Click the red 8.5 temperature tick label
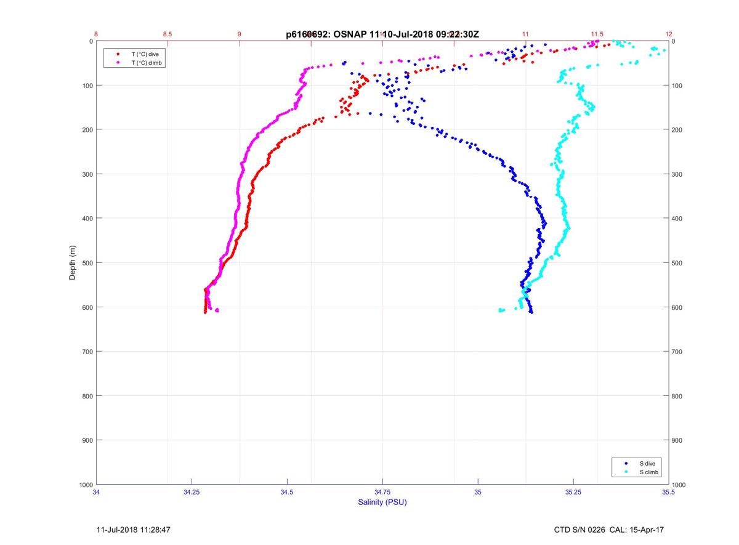The width and height of the screenshot is (739, 545). (x=168, y=34)
